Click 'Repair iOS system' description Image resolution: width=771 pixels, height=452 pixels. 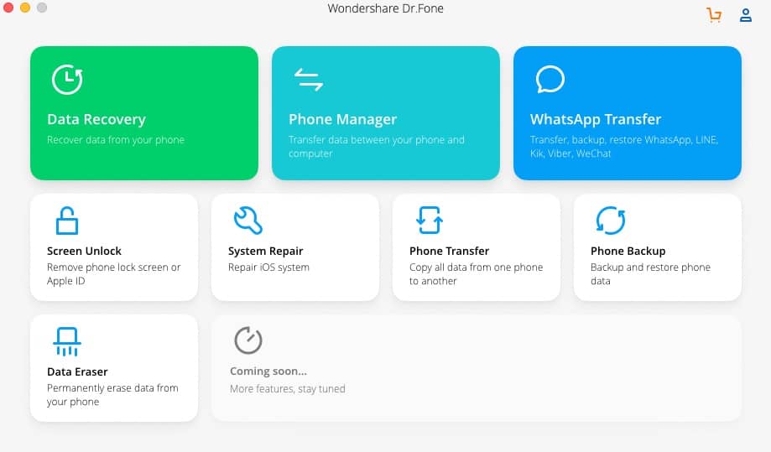pos(268,268)
